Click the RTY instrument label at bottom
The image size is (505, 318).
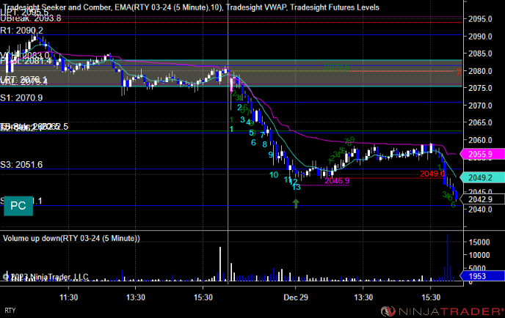click(10, 311)
